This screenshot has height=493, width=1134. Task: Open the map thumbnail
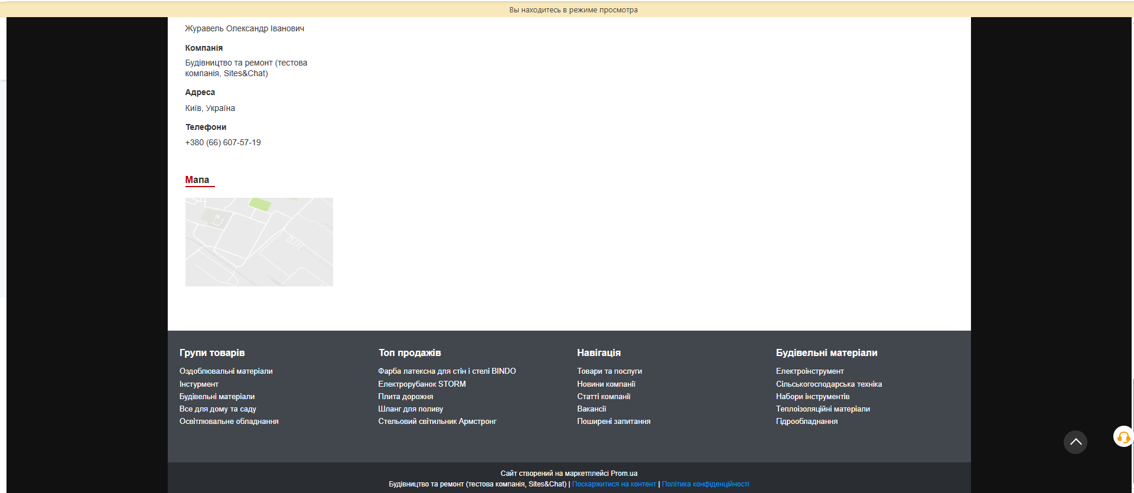tap(259, 242)
